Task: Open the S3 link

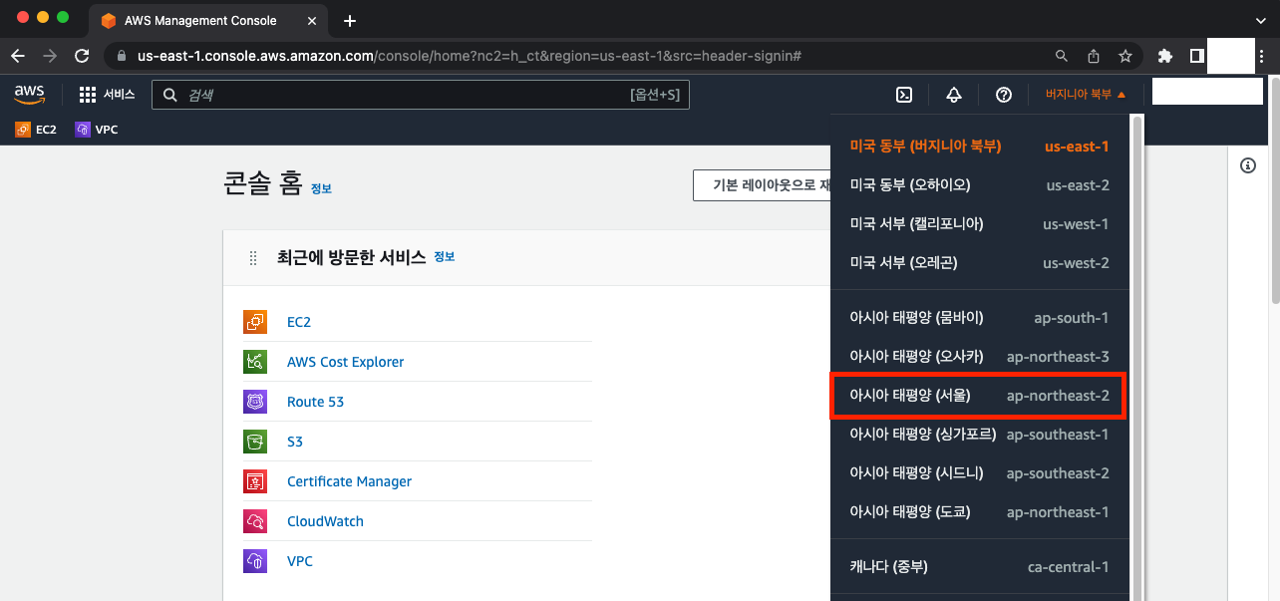Action: tap(295, 442)
